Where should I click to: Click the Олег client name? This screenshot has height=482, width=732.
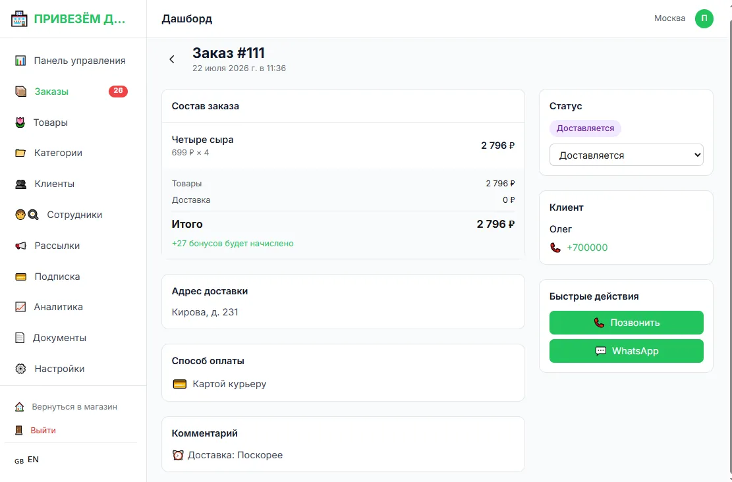point(560,229)
